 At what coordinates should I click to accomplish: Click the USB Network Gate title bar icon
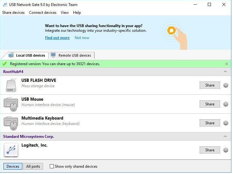[5, 5]
